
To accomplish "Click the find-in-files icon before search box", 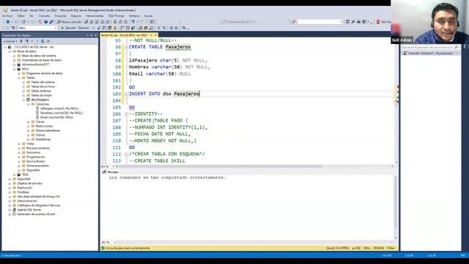I will [294, 22].
